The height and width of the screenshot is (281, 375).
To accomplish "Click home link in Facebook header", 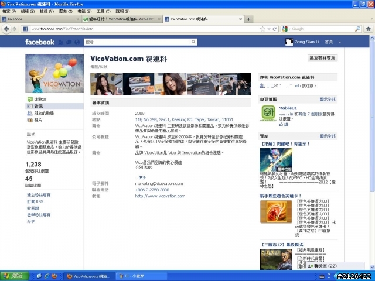I will click(329, 42).
